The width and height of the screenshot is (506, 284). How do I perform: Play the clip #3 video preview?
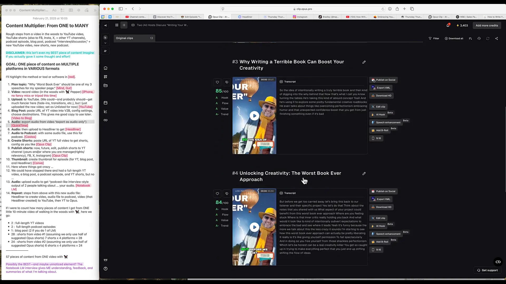[x=254, y=116]
